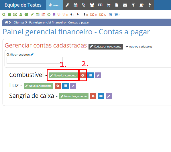
Task: Expand the menu dropdown
Action: (x=55, y=5)
